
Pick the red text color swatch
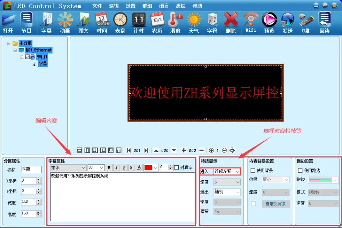click(148, 168)
